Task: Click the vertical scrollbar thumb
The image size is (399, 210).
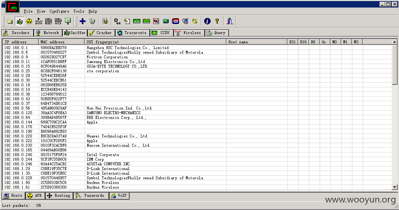Action: [395, 65]
